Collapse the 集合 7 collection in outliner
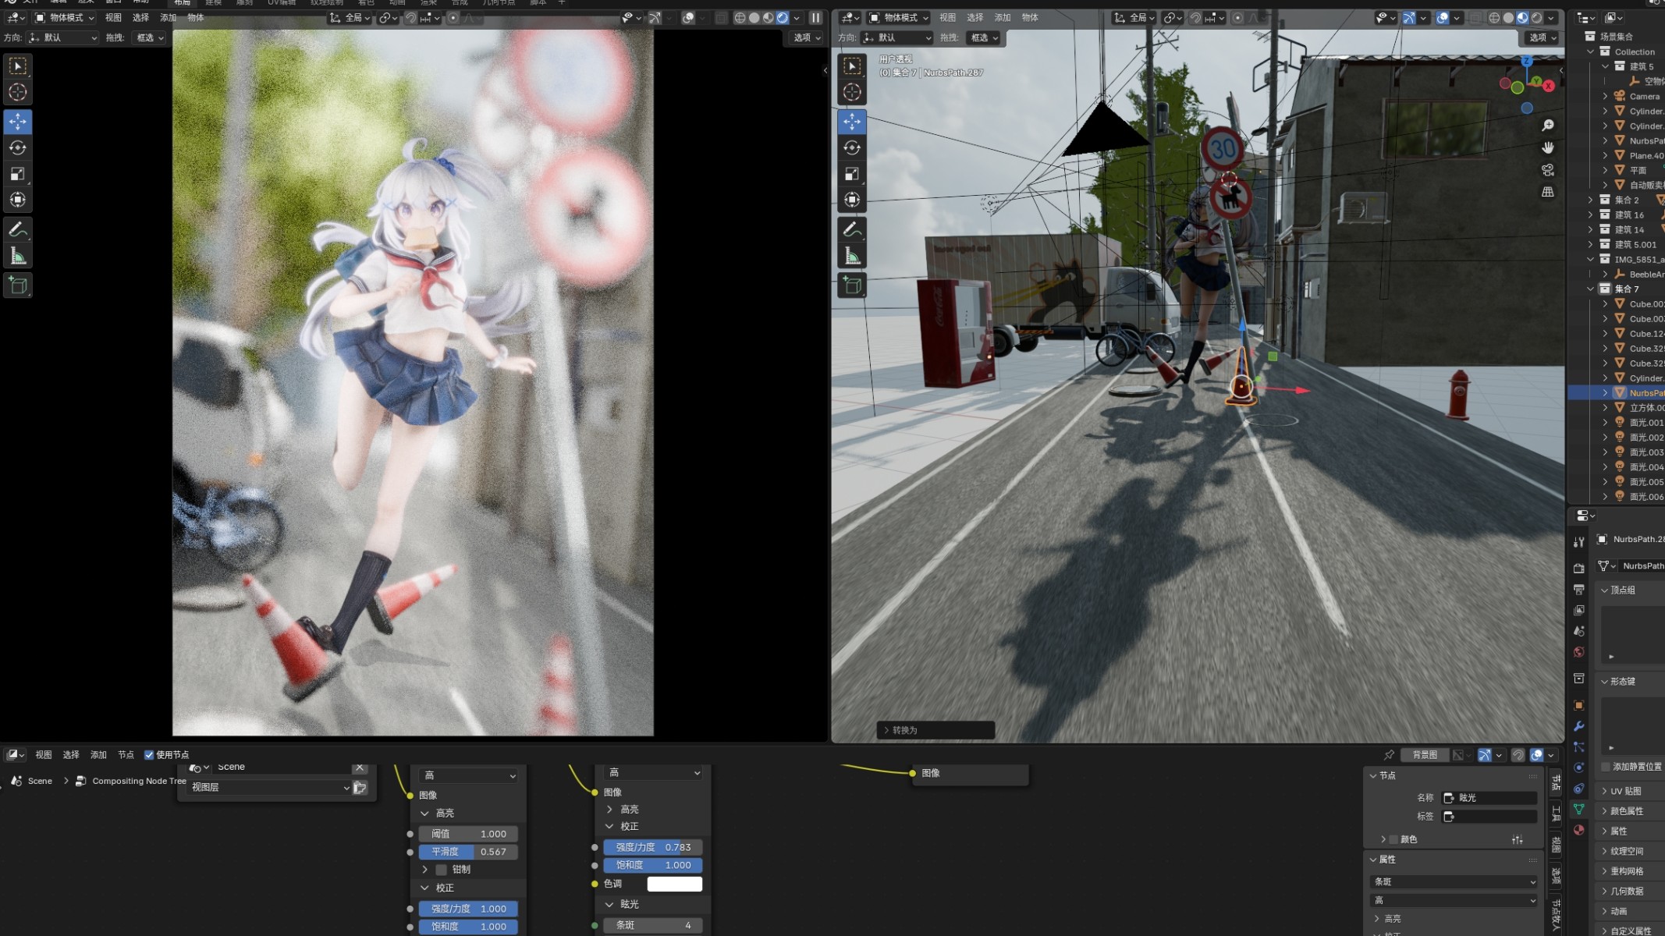Screen dimensions: 1665x936 [x=1591, y=289]
